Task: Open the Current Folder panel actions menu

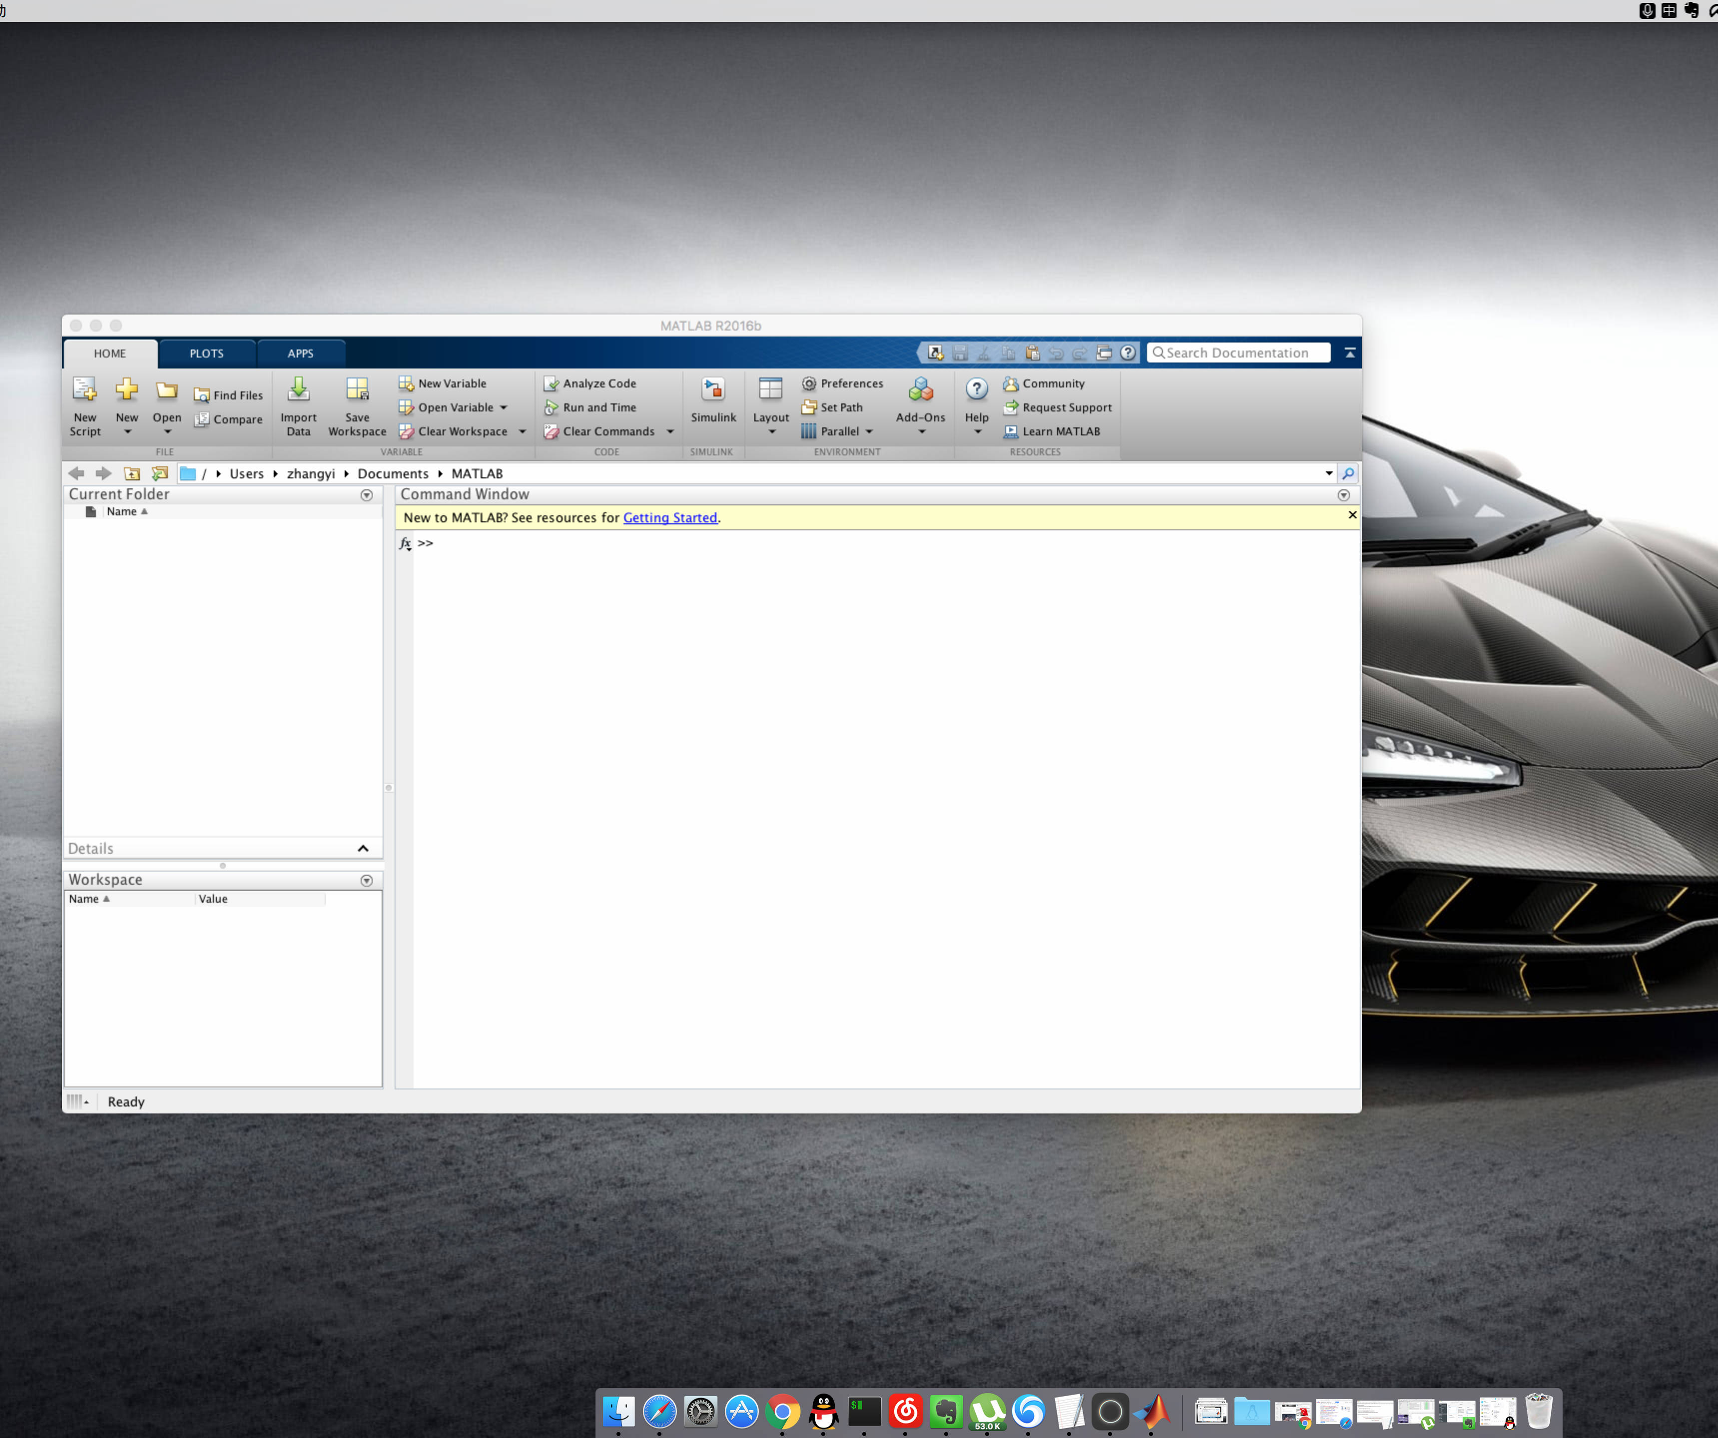Action: click(367, 495)
